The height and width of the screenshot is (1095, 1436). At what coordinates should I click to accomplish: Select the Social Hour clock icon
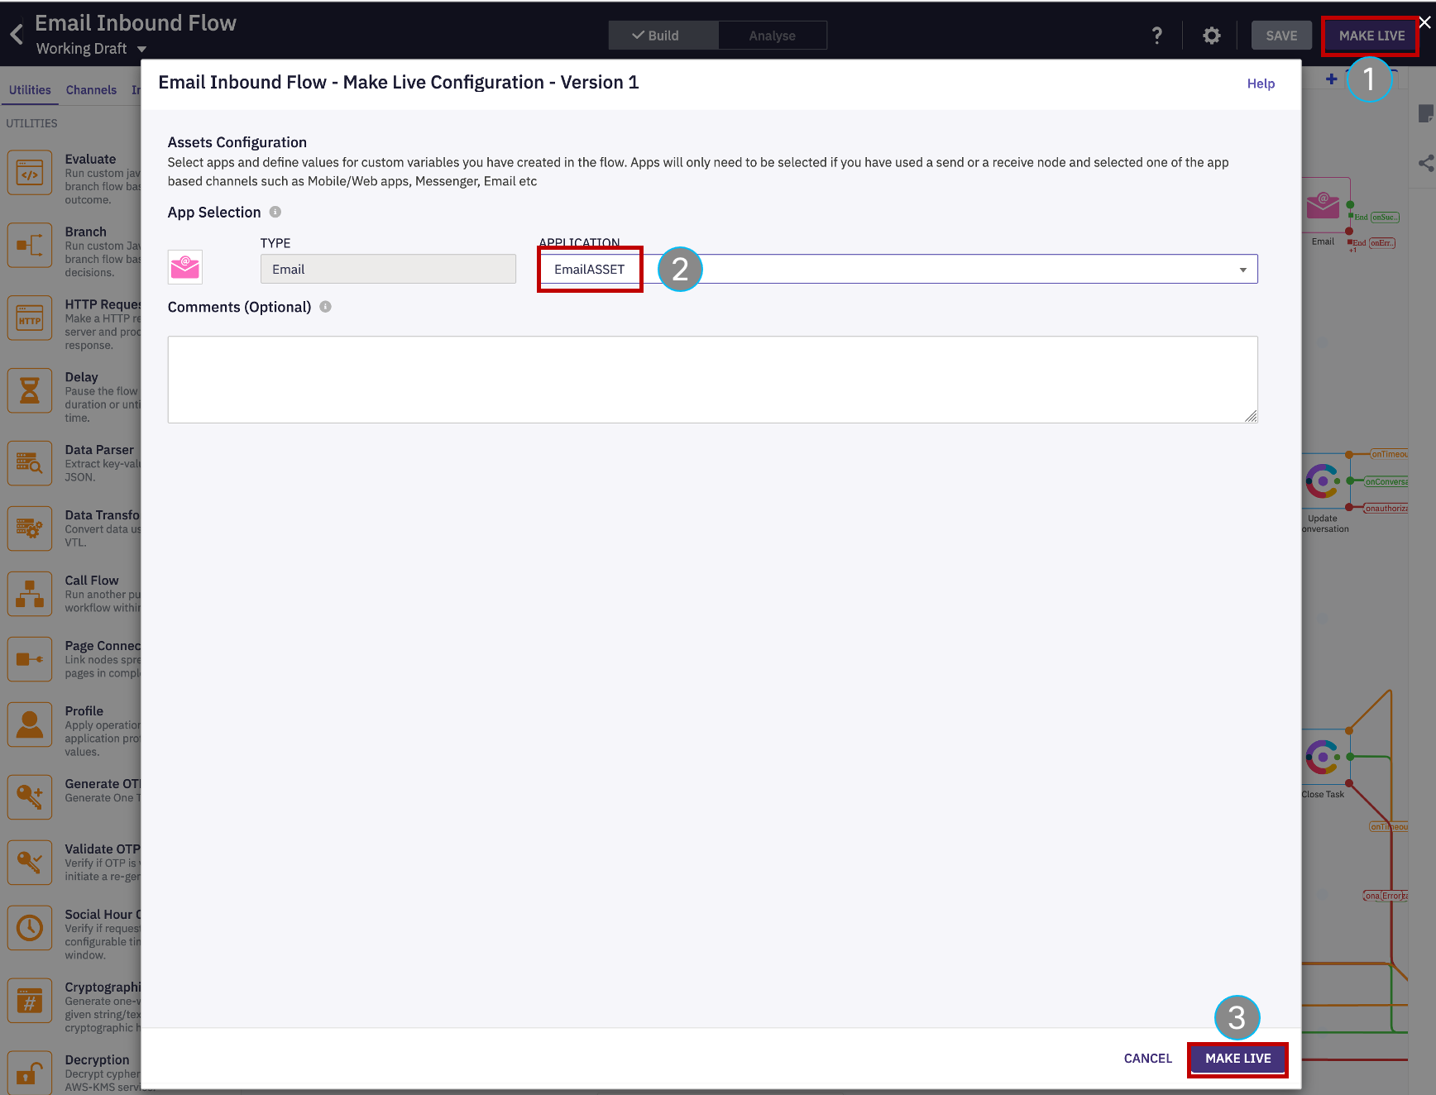point(30,928)
